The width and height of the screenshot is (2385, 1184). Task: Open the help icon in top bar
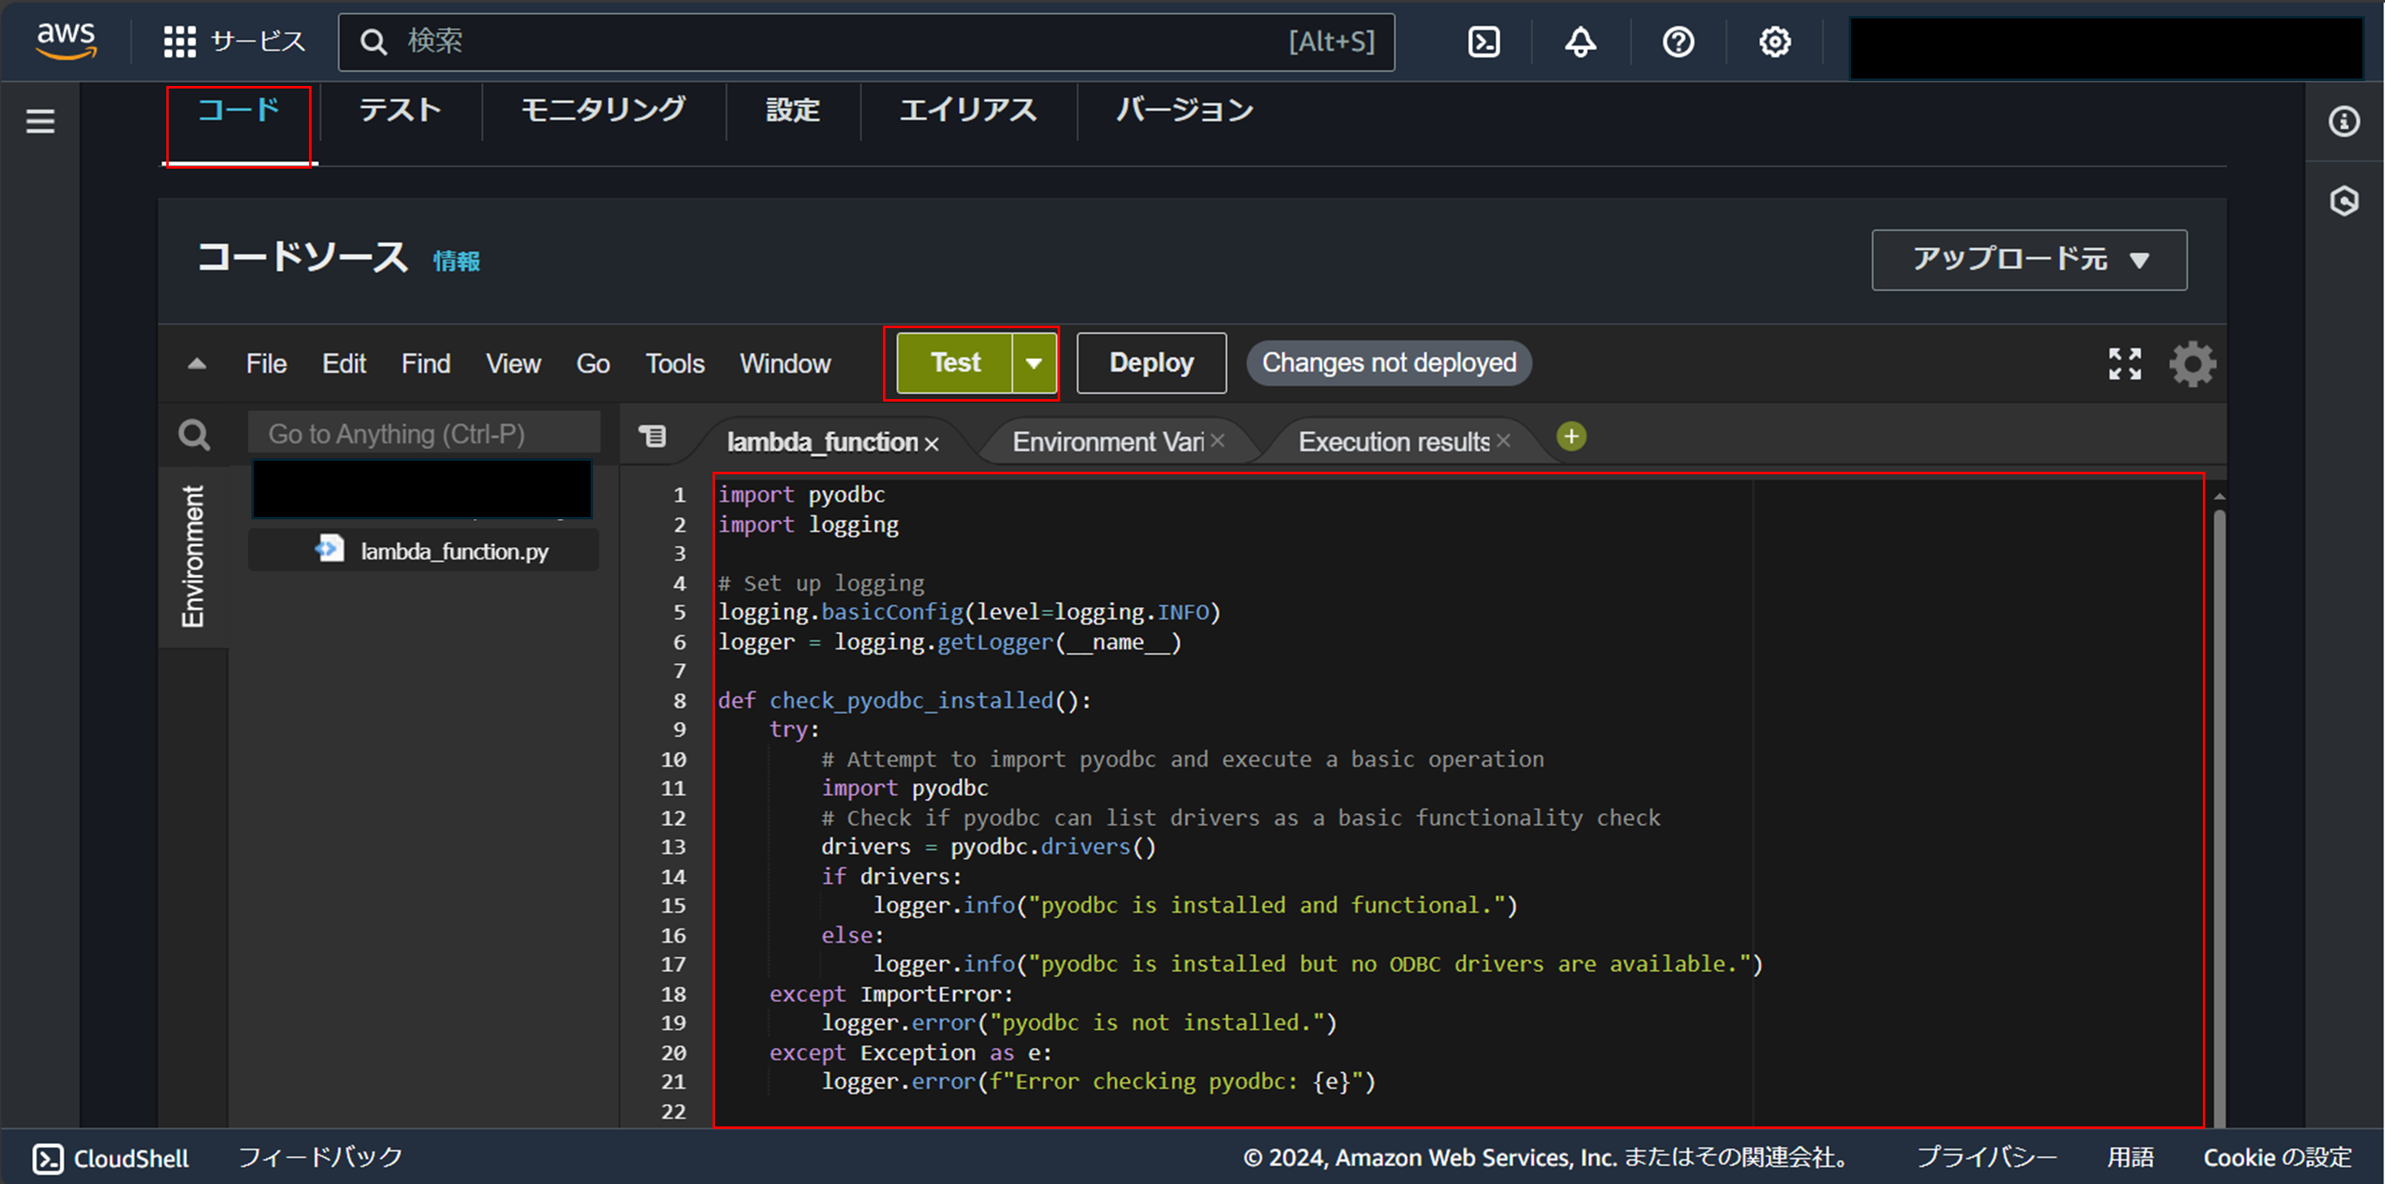[x=1677, y=41]
